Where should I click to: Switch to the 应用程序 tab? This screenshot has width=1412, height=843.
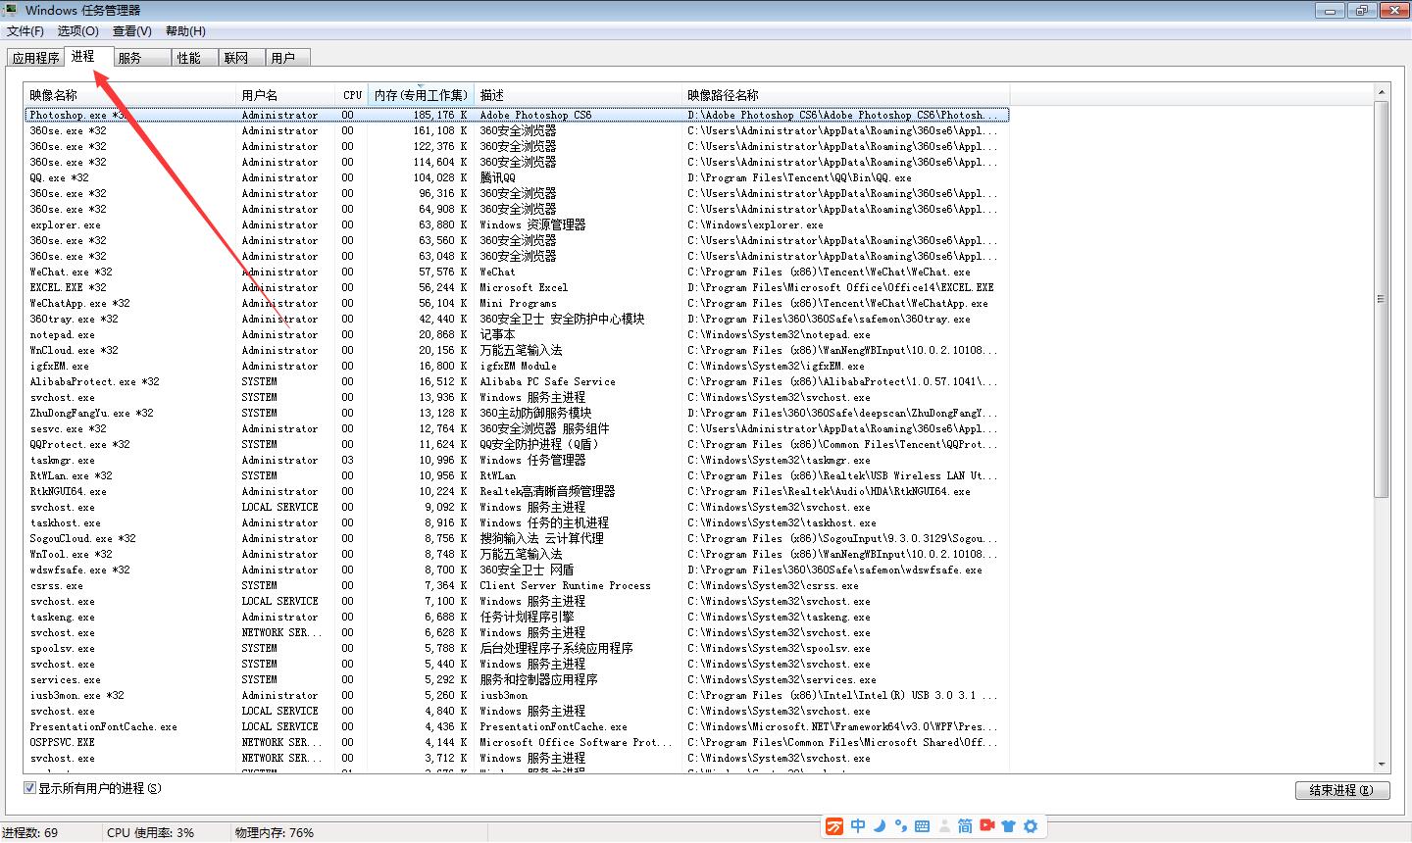click(35, 58)
